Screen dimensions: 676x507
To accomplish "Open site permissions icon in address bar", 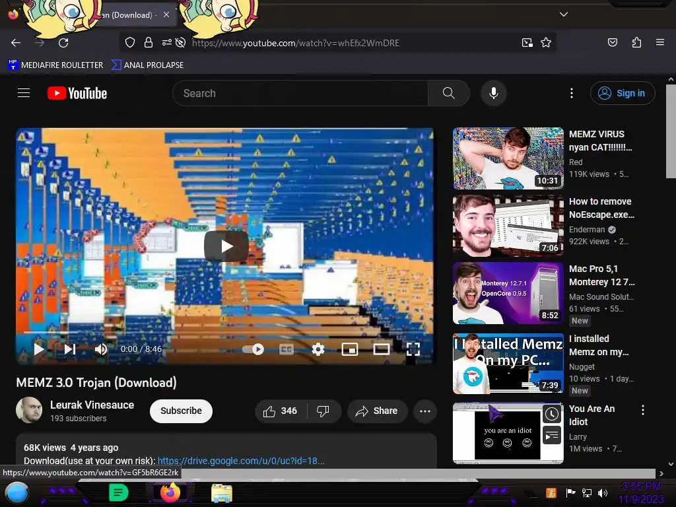I will click(166, 42).
